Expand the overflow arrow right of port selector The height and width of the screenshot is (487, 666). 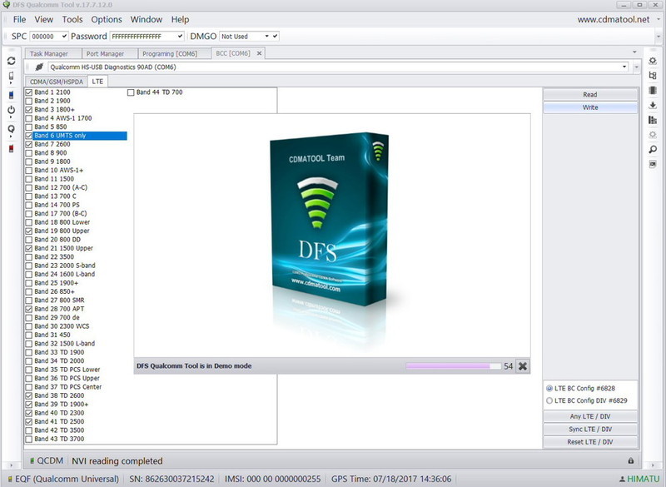click(636, 67)
